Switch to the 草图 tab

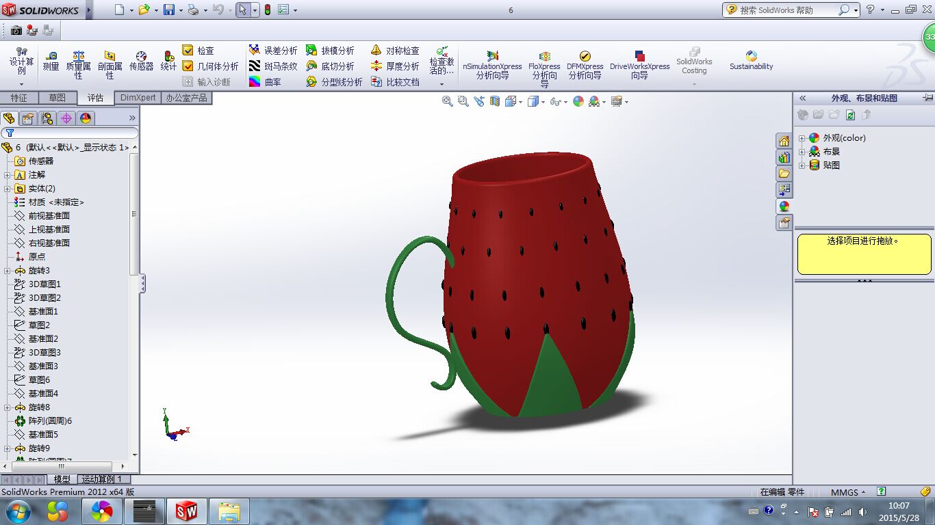(x=57, y=98)
